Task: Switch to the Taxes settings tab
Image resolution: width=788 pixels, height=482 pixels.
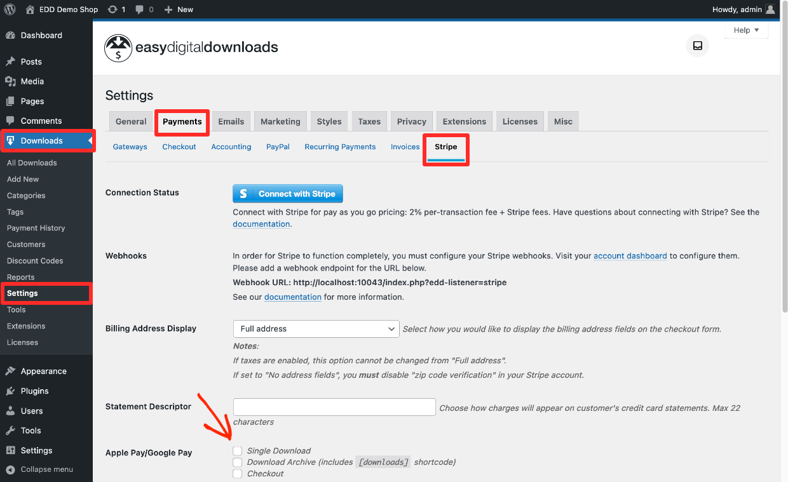Action: click(x=369, y=121)
